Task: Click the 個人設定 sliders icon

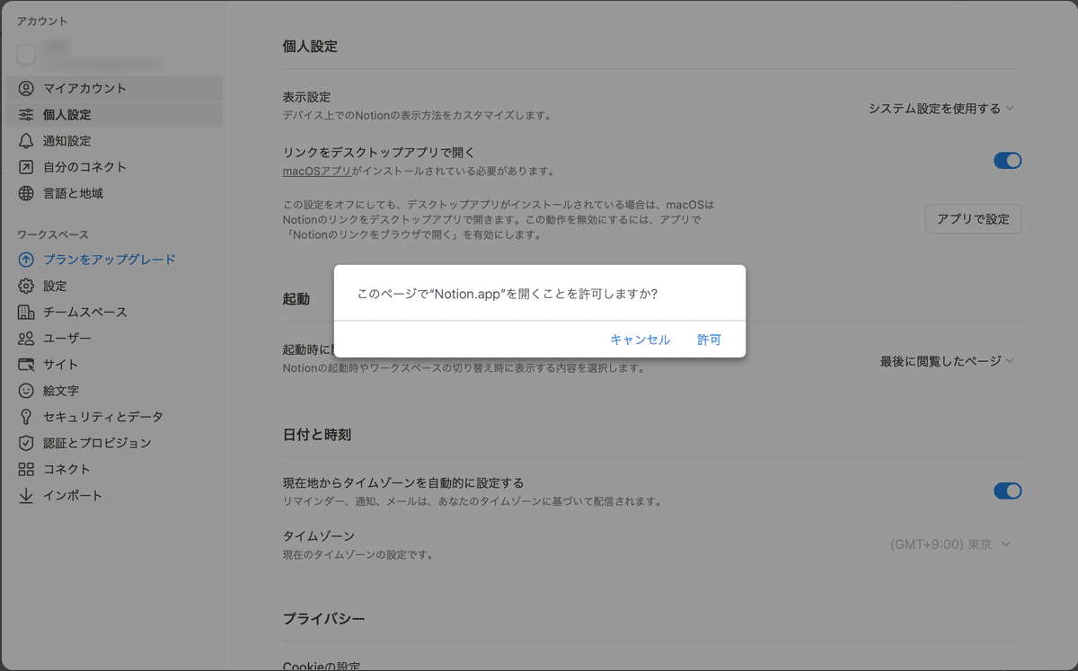Action: tap(26, 114)
